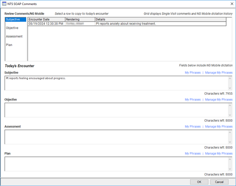
Task: Click the NTS SOAP Comments window icon
Action: point(4,4)
